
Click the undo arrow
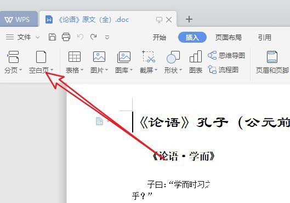[80, 37]
